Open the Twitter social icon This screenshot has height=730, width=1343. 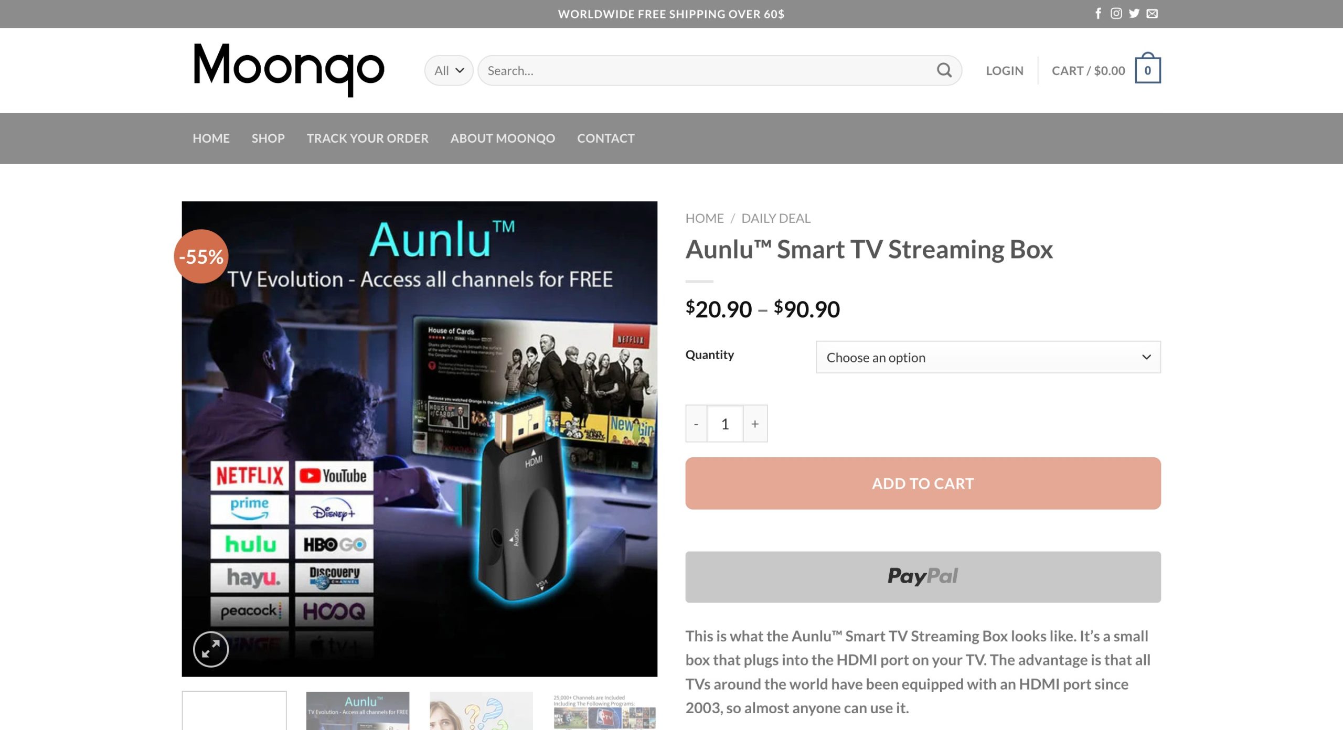1134,14
